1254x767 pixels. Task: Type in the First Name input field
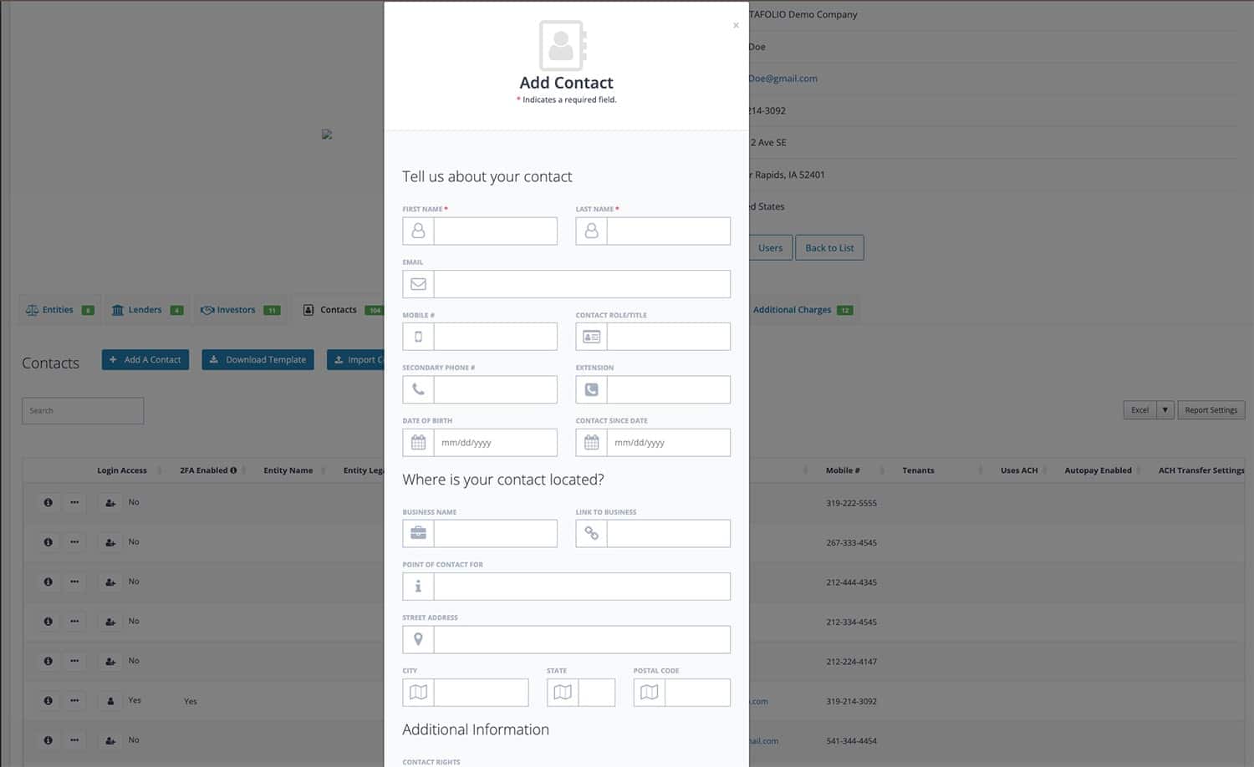(495, 231)
